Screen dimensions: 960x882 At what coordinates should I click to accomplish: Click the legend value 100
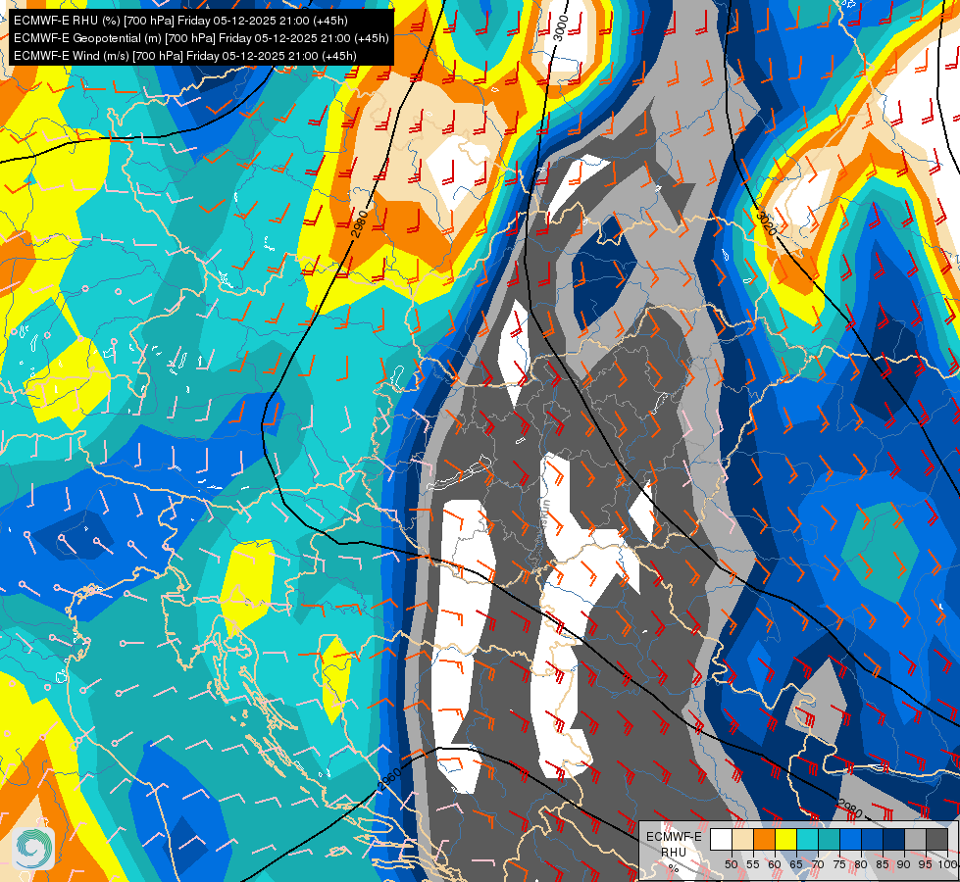(947, 864)
